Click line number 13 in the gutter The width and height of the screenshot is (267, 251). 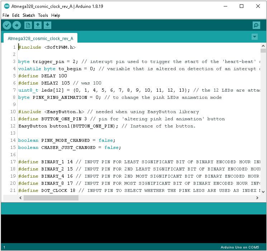coord(13,133)
